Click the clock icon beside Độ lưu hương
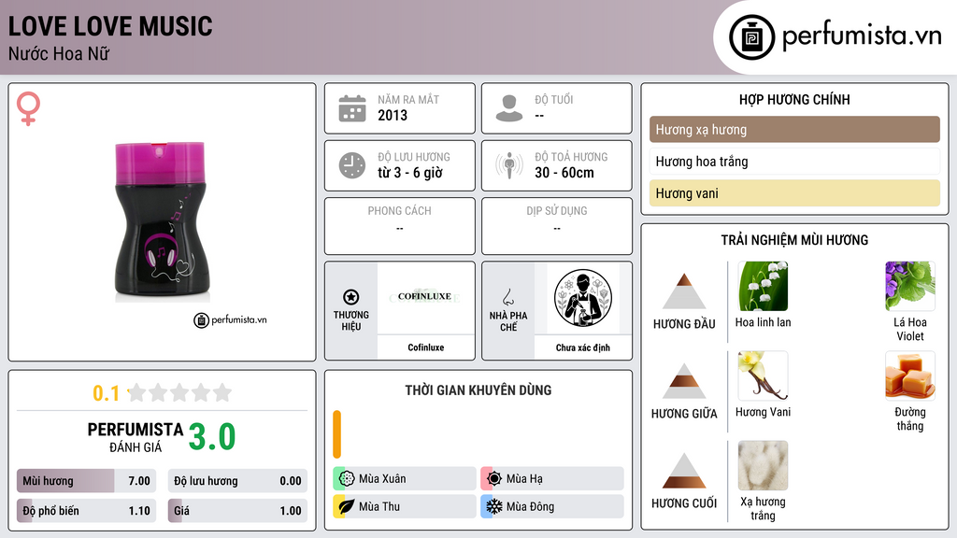 point(352,165)
